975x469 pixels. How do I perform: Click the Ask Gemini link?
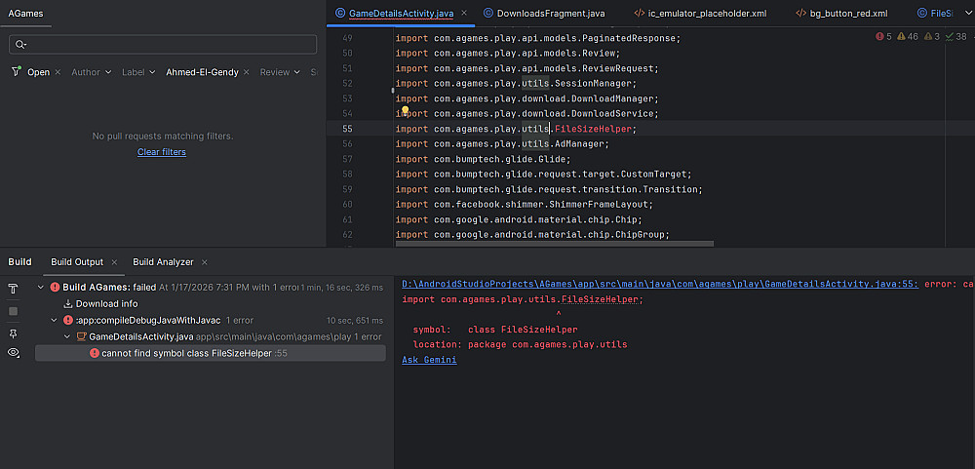(429, 360)
